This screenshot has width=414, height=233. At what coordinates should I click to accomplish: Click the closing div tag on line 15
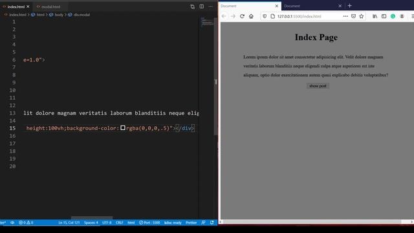185,128
